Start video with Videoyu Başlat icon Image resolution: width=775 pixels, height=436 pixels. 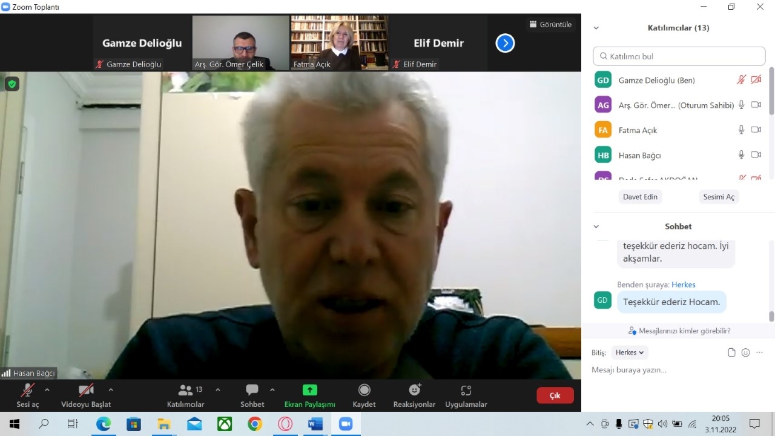[86, 390]
